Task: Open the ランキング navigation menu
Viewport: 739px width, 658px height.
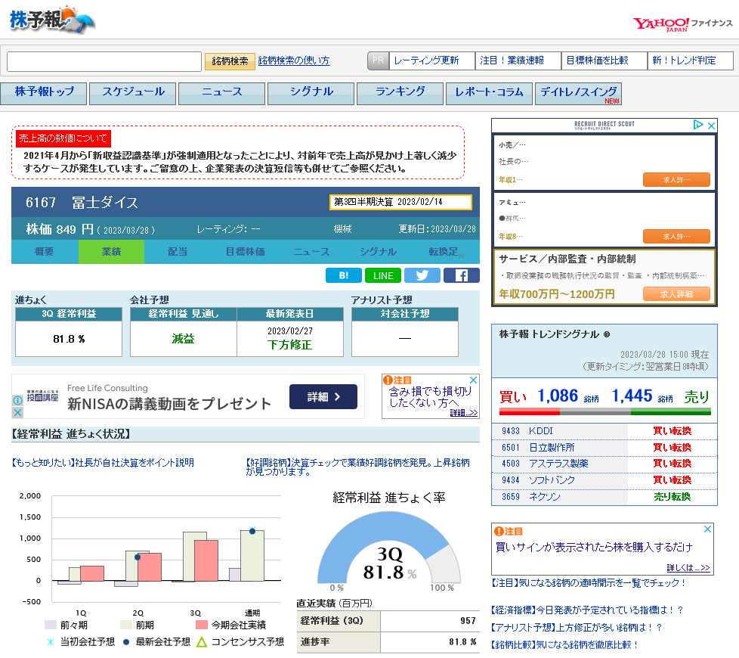Action: click(399, 93)
